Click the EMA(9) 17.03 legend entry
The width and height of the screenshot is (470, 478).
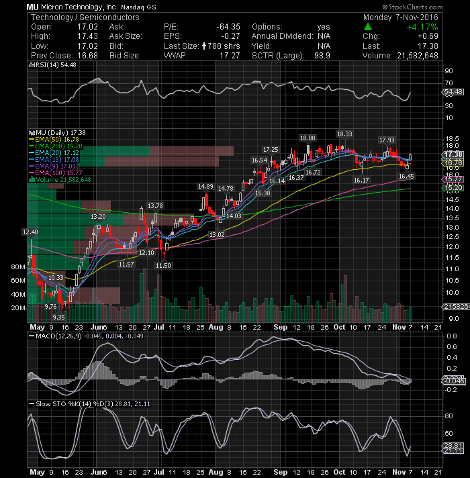tap(56, 166)
